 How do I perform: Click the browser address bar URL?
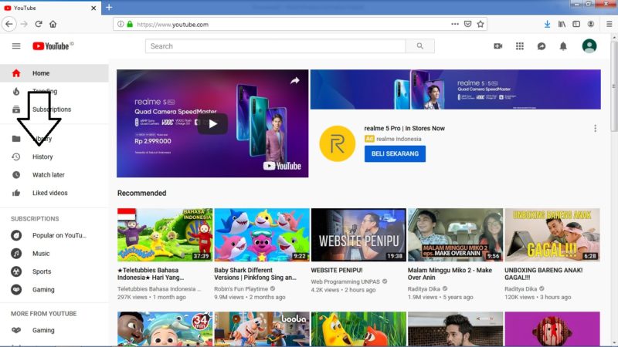click(x=172, y=25)
